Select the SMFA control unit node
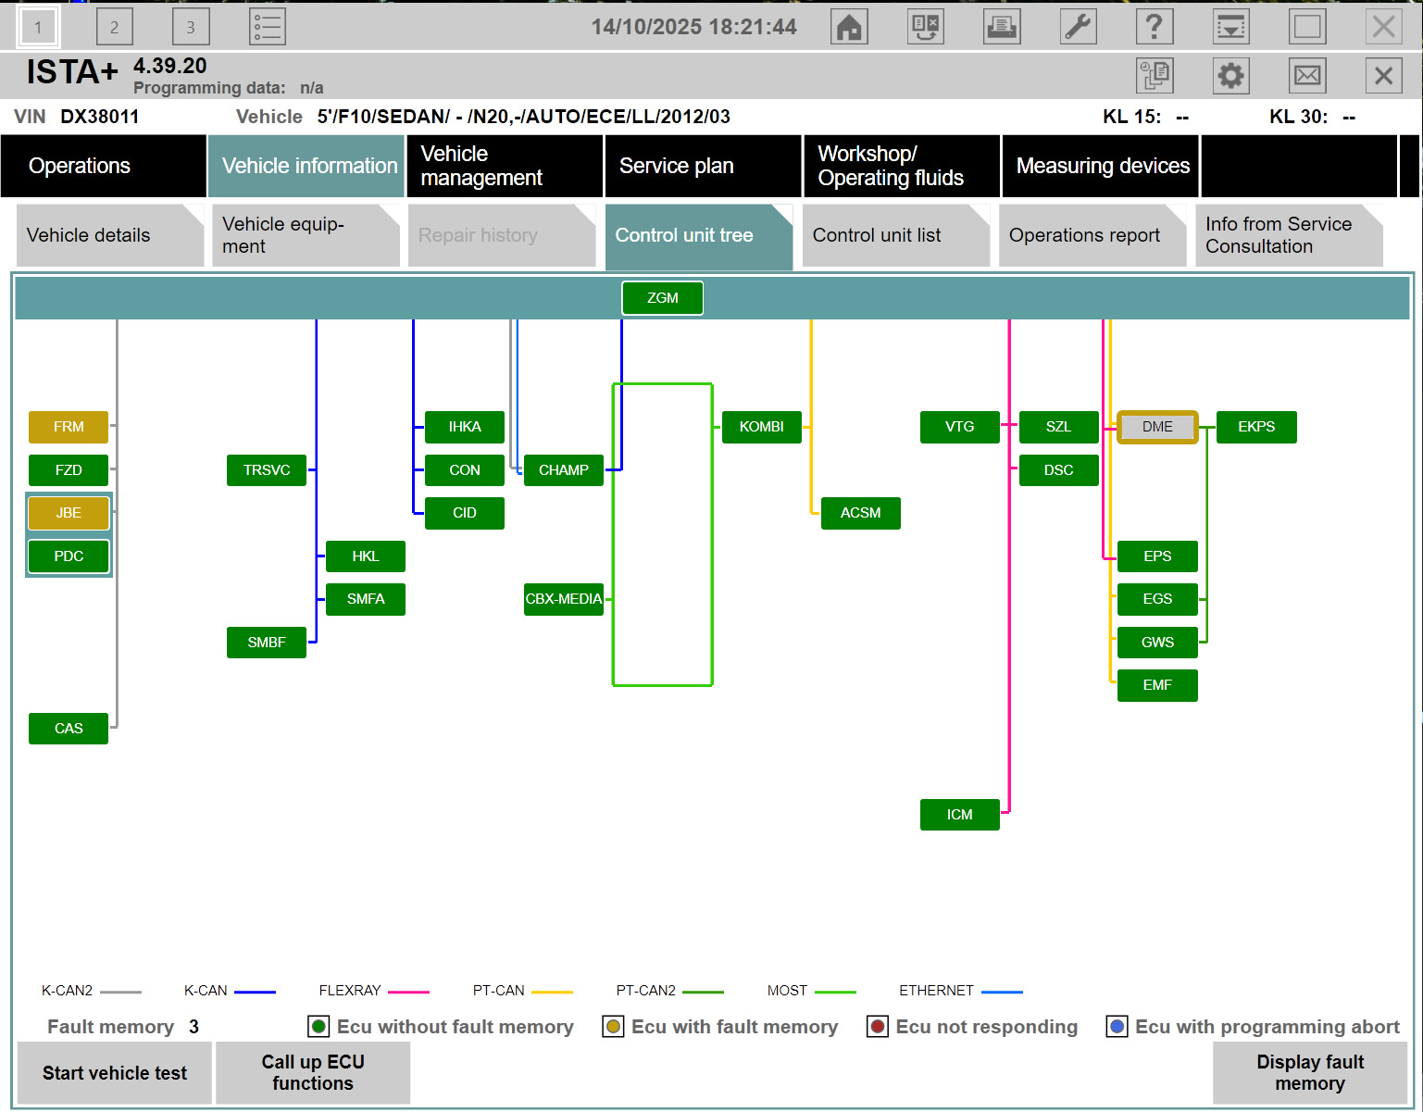Viewport: 1423px width, 1112px height. 366,599
